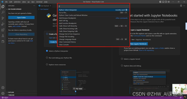Choose Add Function Breakpoint command
Screen dimensions: 187x99
[x=94, y=23]
